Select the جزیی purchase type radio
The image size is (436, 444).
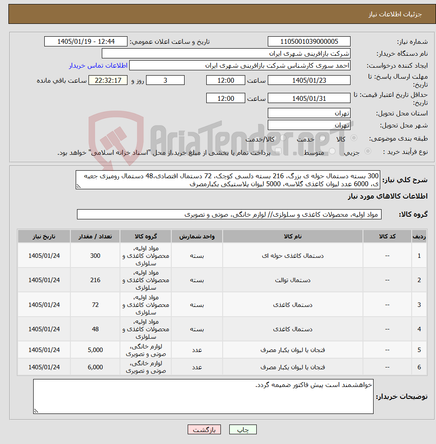click(x=368, y=151)
